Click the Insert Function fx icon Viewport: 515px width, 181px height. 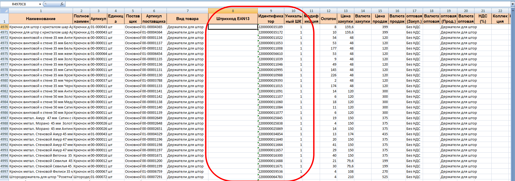tap(62, 4)
